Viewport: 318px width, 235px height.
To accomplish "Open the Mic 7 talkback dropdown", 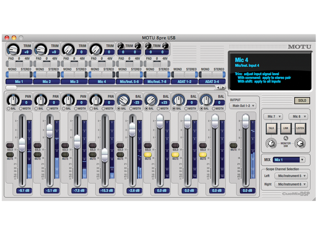I will [x=273, y=116].
